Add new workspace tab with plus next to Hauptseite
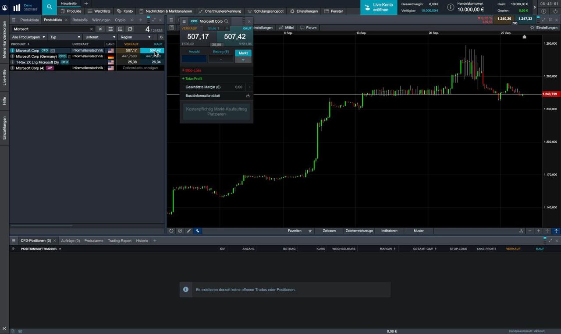This screenshot has width=561, height=334. point(86,4)
